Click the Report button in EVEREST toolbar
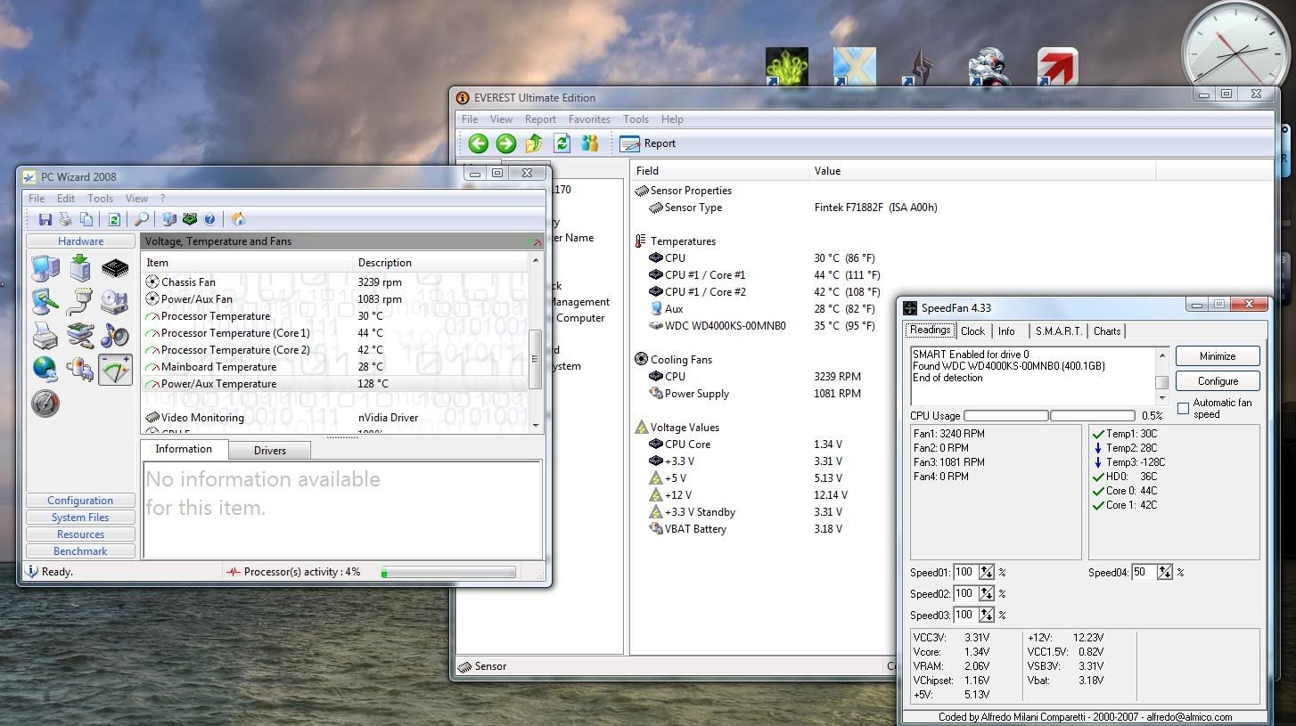Image resolution: width=1296 pixels, height=726 pixels. [x=648, y=143]
